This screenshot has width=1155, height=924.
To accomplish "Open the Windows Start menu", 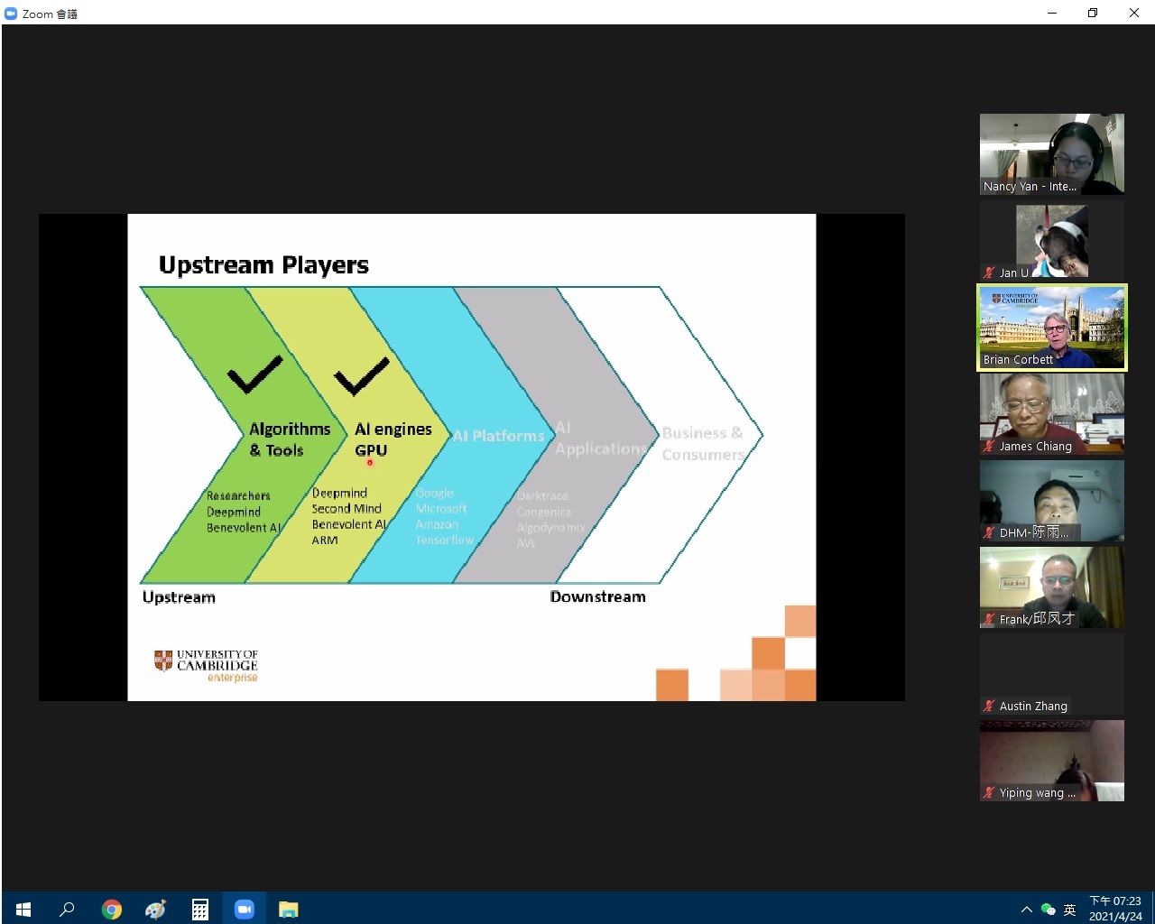I will pyautogui.click(x=23, y=909).
